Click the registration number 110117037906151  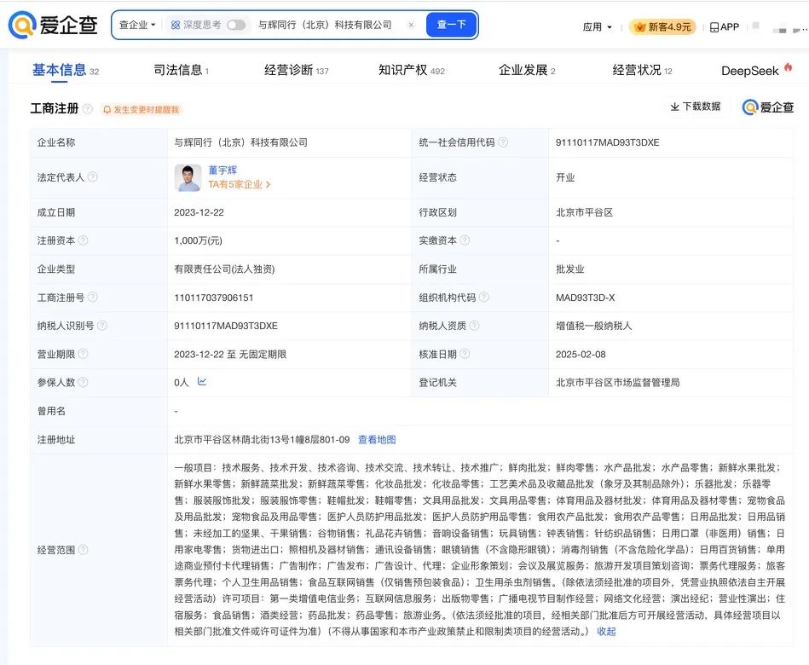tap(214, 298)
